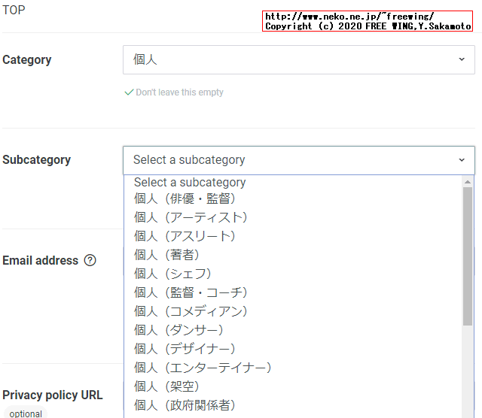Choose 個人（架空） subcategory
The image size is (482, 418).
tap(293, 386)
